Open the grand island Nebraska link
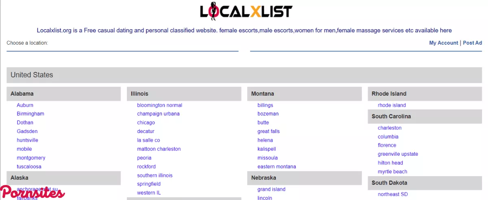 (271, 189)
